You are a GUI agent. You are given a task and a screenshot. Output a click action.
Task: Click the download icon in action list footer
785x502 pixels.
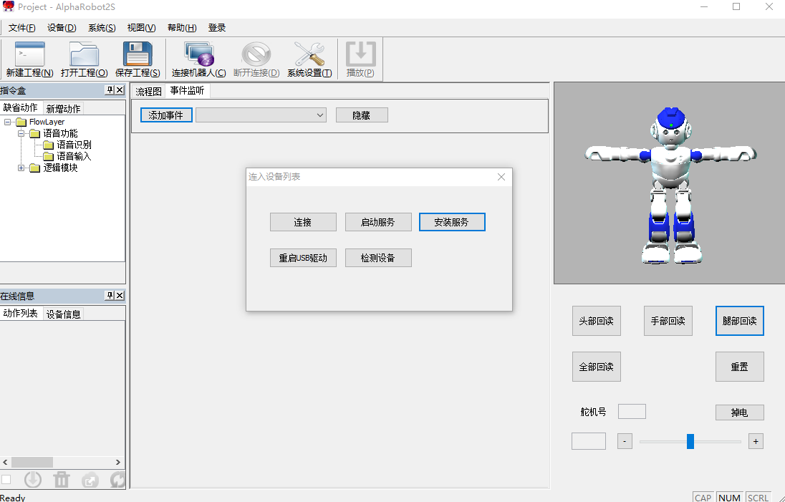[x=33, y=480]
